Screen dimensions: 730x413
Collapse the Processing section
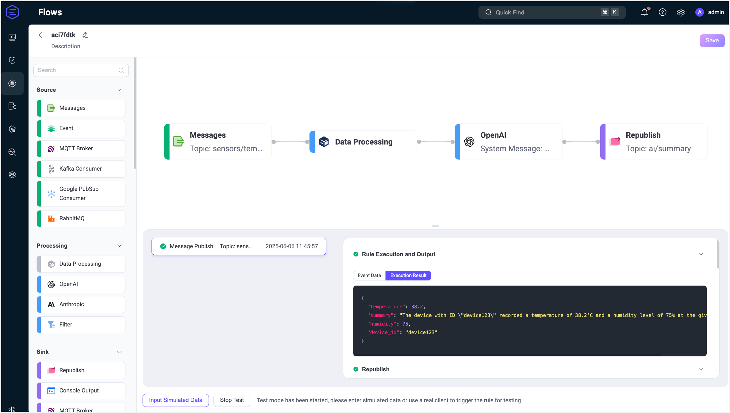(119, 245)
